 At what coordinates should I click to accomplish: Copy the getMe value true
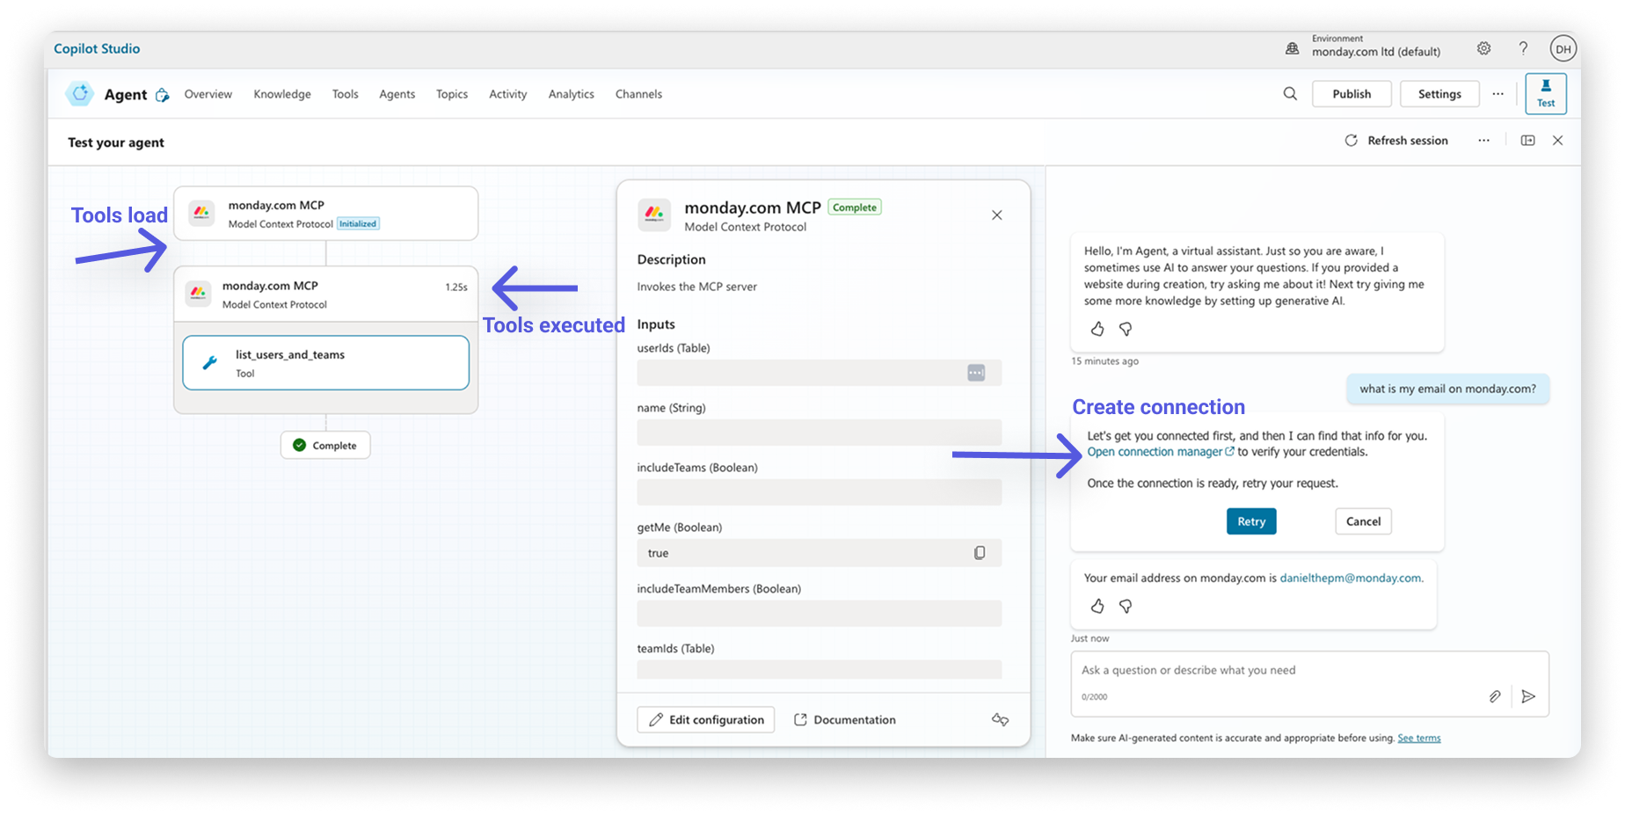click(x=980, y=553)
